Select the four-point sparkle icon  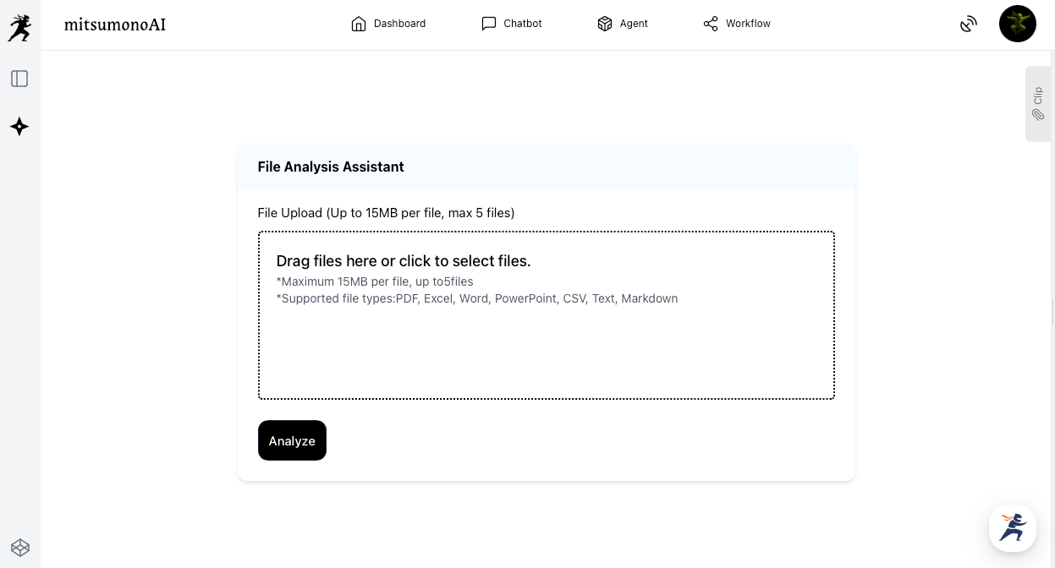tap(19, 127)
